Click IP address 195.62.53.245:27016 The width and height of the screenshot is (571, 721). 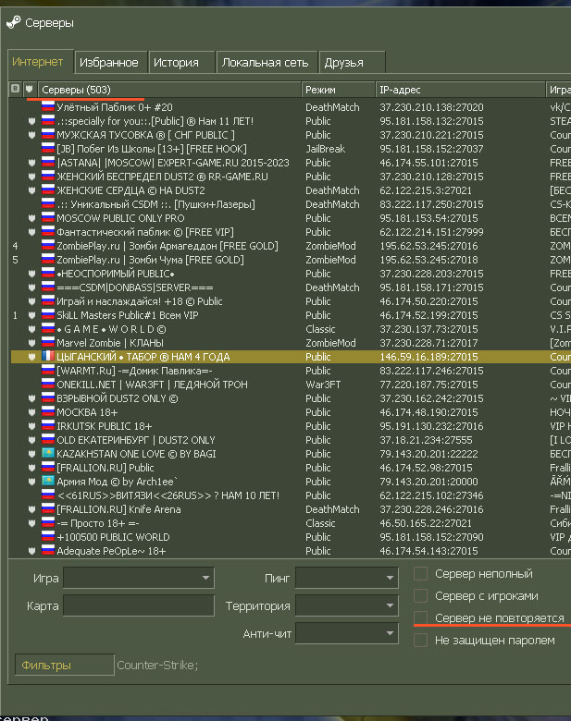428,246
